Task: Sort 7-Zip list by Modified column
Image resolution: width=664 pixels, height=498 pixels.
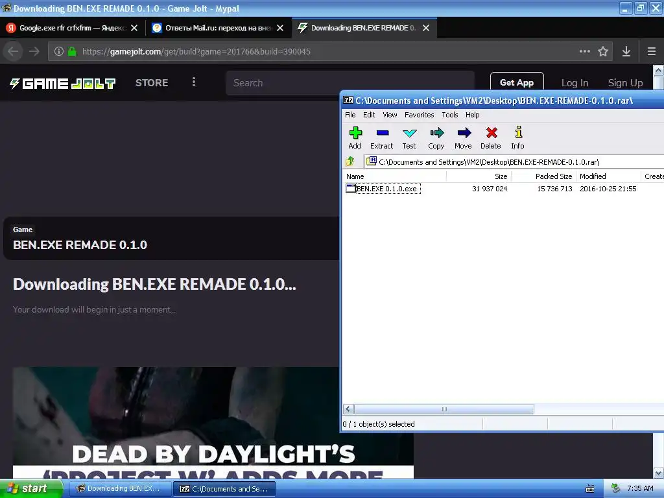Action: (608, 176)
